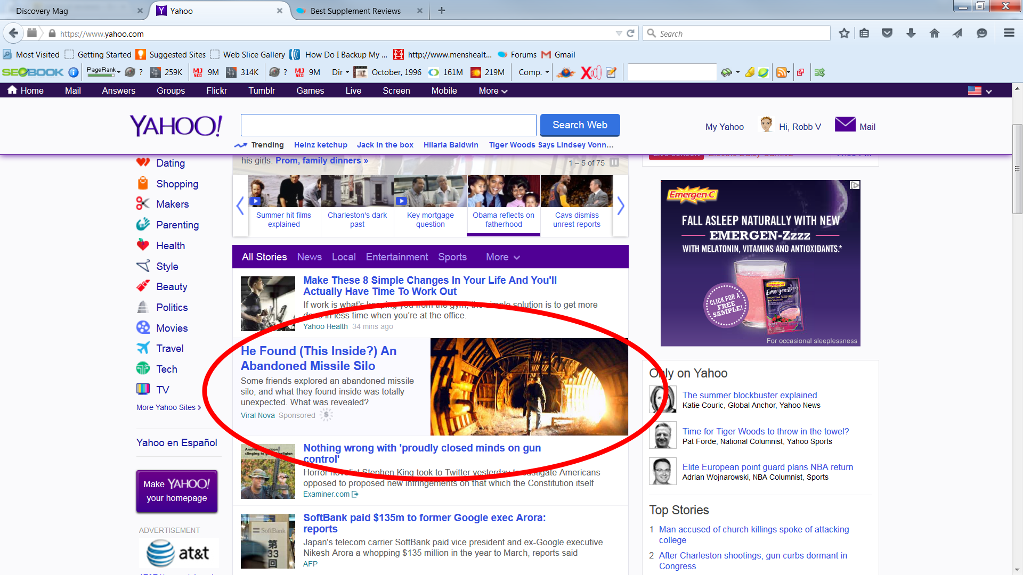Open the Pocket icon in toolbar
1023x575 pixels.
coord(887,33)
